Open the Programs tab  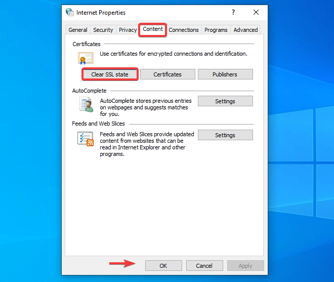pos(216,30)
